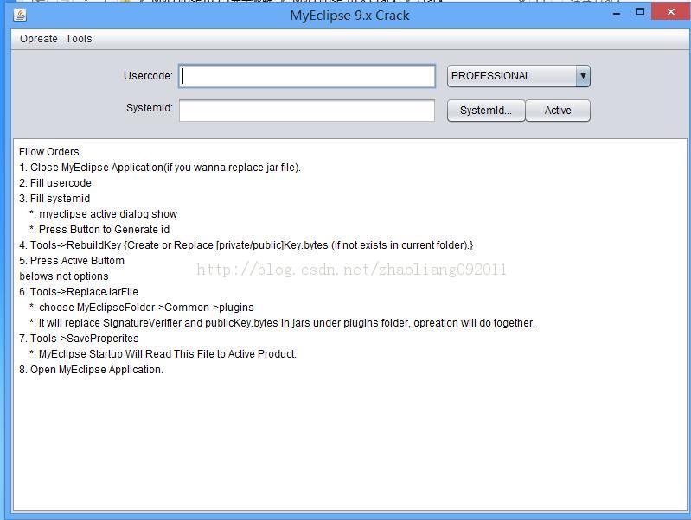Click the Java icon in title bar

19,16
